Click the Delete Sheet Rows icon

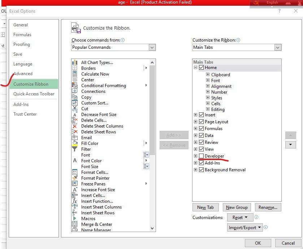coord(75,132)
